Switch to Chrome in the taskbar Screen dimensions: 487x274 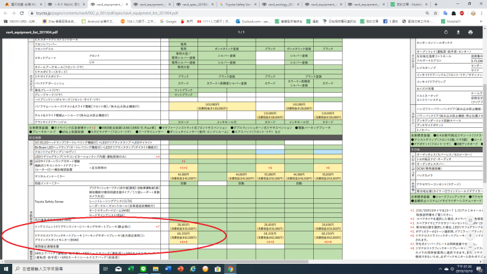pos(230,269)
